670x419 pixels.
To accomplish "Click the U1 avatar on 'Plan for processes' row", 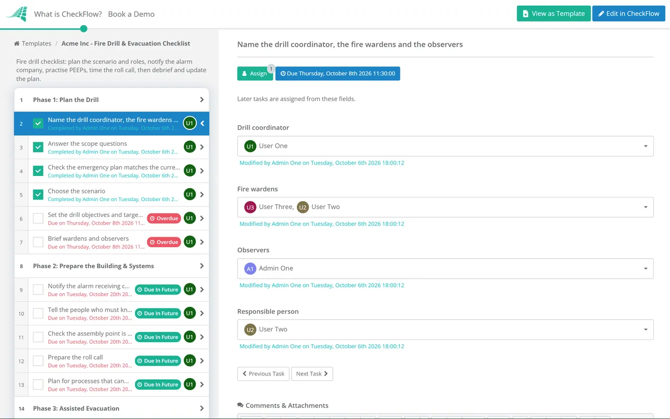I will [189, 384].
